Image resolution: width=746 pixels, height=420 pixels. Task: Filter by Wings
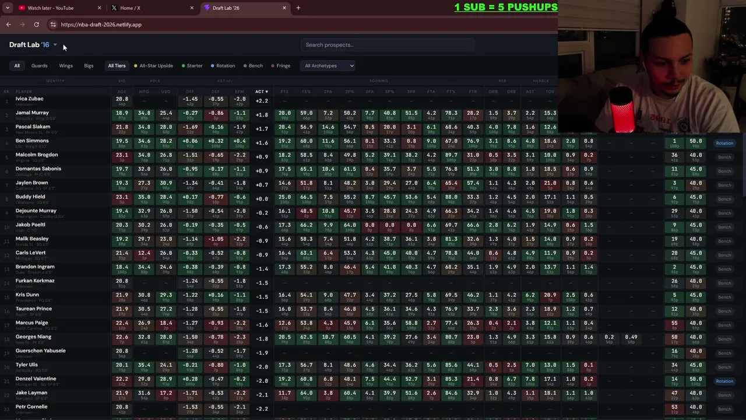coord(66,66)
